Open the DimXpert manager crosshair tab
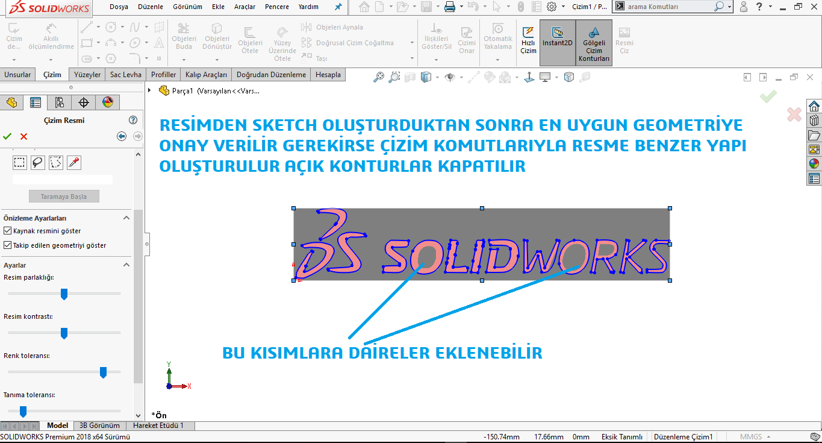822x443 pixels. (84, 102)
